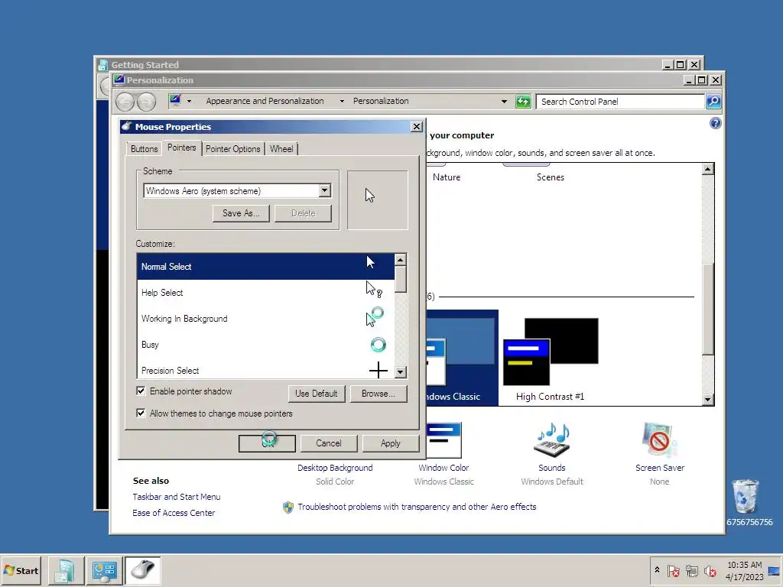The width and height of the screenshot is (783, 587).
Task: Open Ease of Access Center link
Action: click(x=174, y=513)
